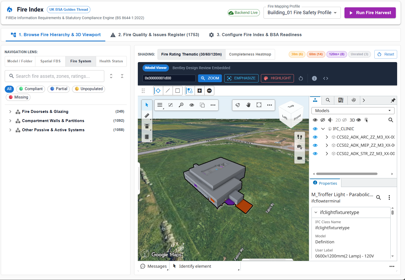The width and height of the screenshot is (405, 280).
Task: Activate the pan hand tool
Action: click(248, 105)
